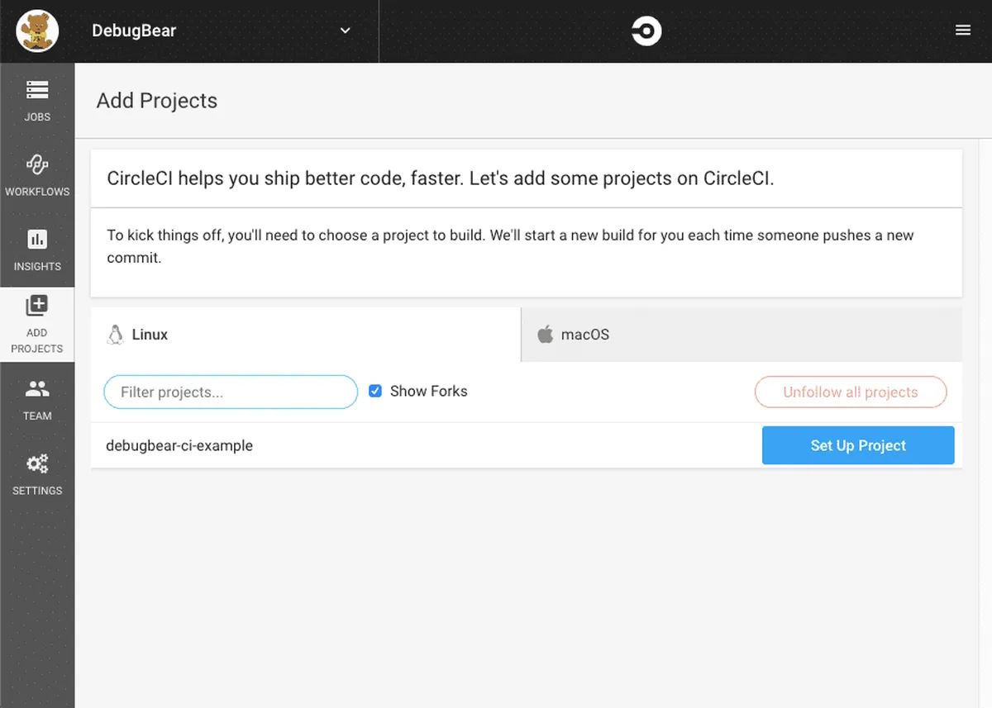Expand the DebugBear organization dropdown

[x=346, y=31]
